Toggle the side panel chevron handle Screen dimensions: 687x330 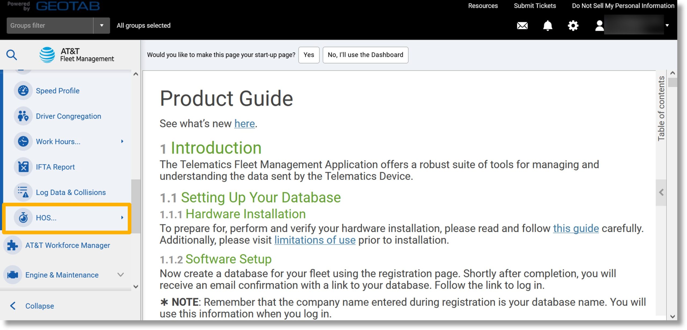point(661,193)
